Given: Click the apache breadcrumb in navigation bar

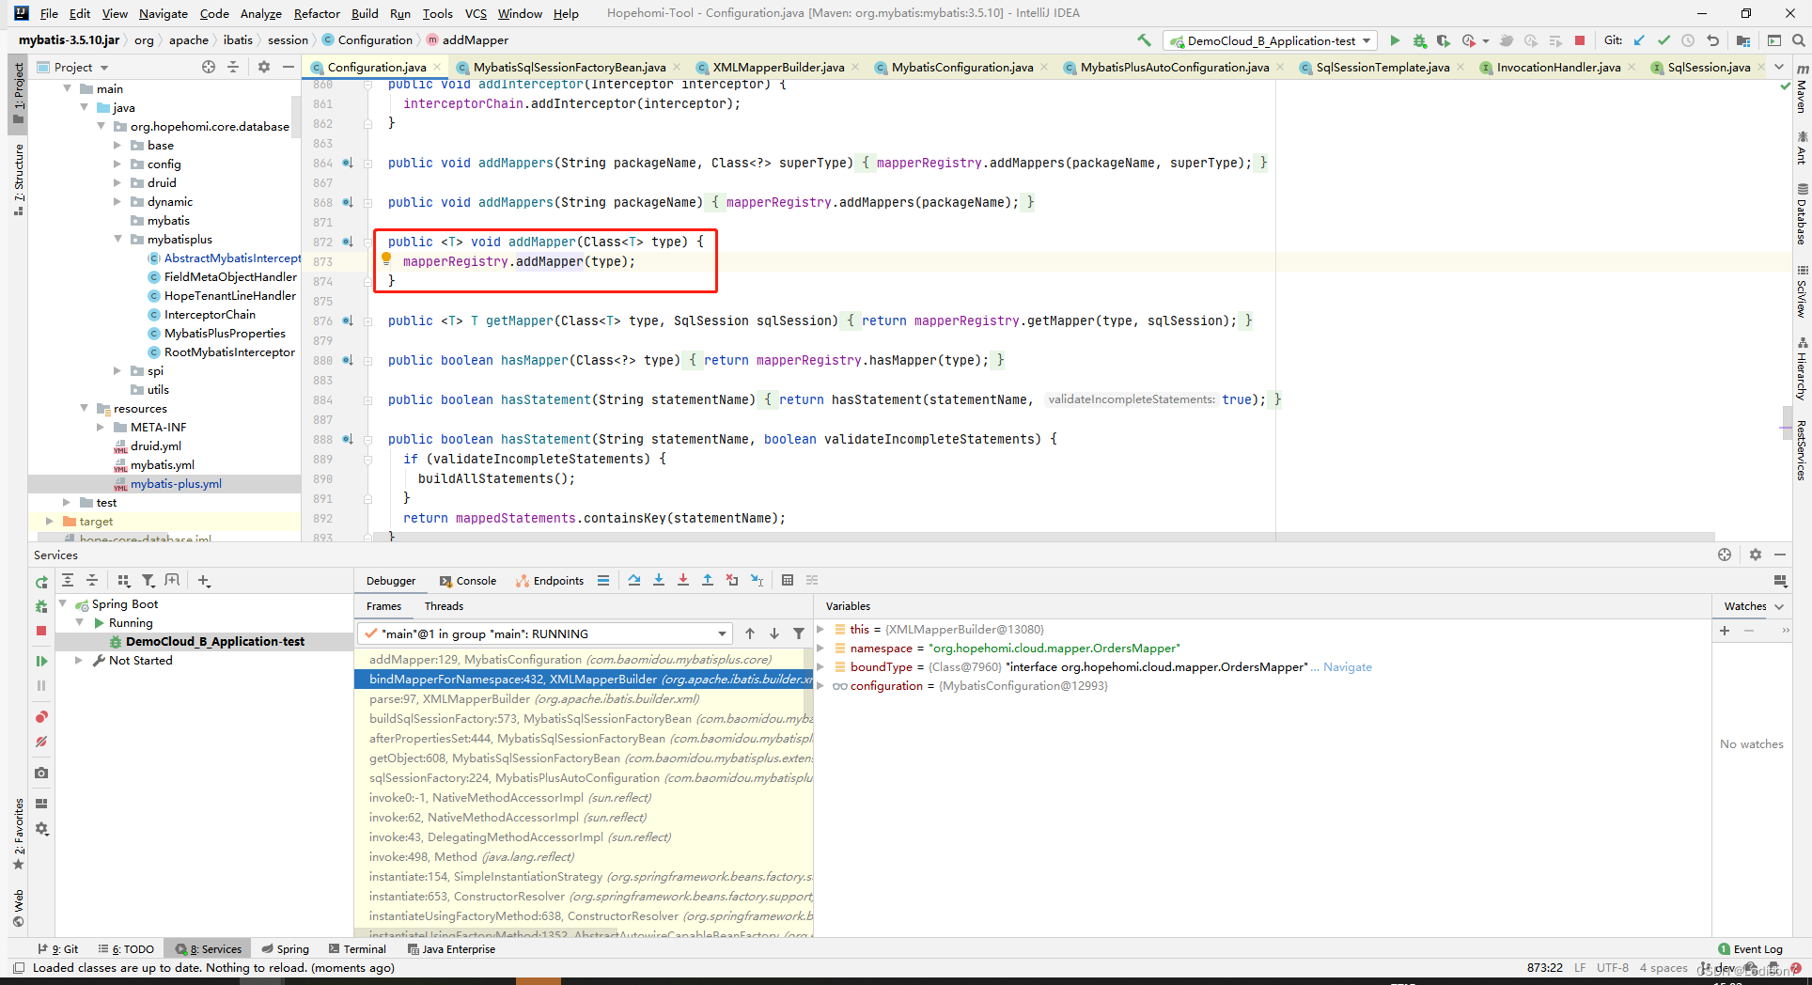Looking at the screenshot, I should (x=189, y=40).
